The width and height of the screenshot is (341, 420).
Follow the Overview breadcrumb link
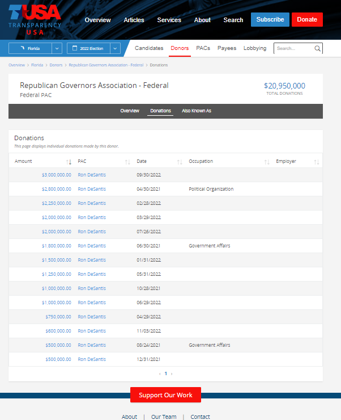click(x=16, y=65)
